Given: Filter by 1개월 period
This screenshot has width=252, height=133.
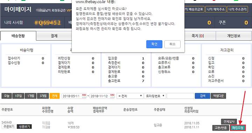Looking at the screenshot, I should point(31,96).
